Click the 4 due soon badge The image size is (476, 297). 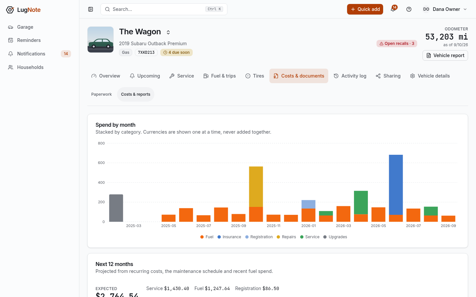(x=177, y=52)
